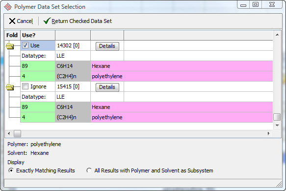Open Details for data set 15415
Screen dimensions: 286x191
pyautogui.click(x=107, y=87)
